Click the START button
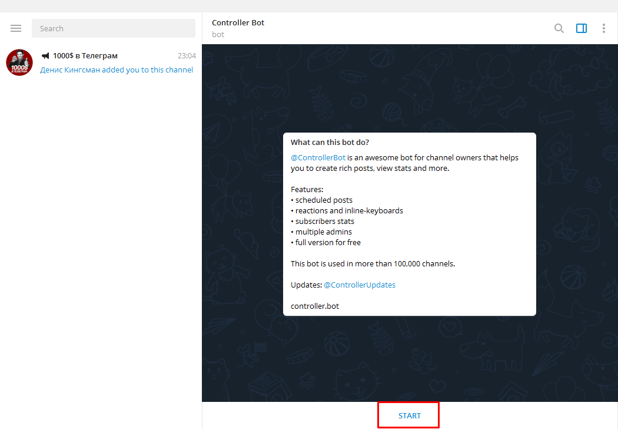 click(408, 415)
